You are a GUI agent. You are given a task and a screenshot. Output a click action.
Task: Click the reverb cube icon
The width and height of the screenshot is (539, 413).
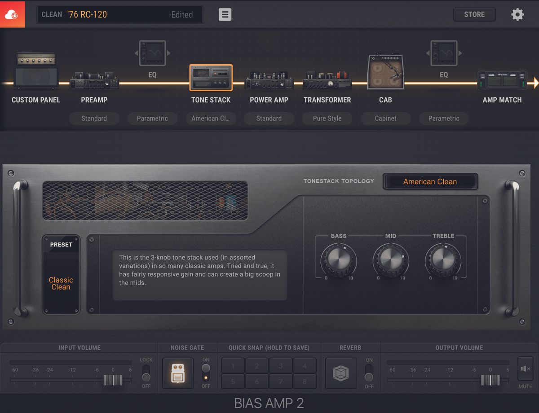[340, 373]
